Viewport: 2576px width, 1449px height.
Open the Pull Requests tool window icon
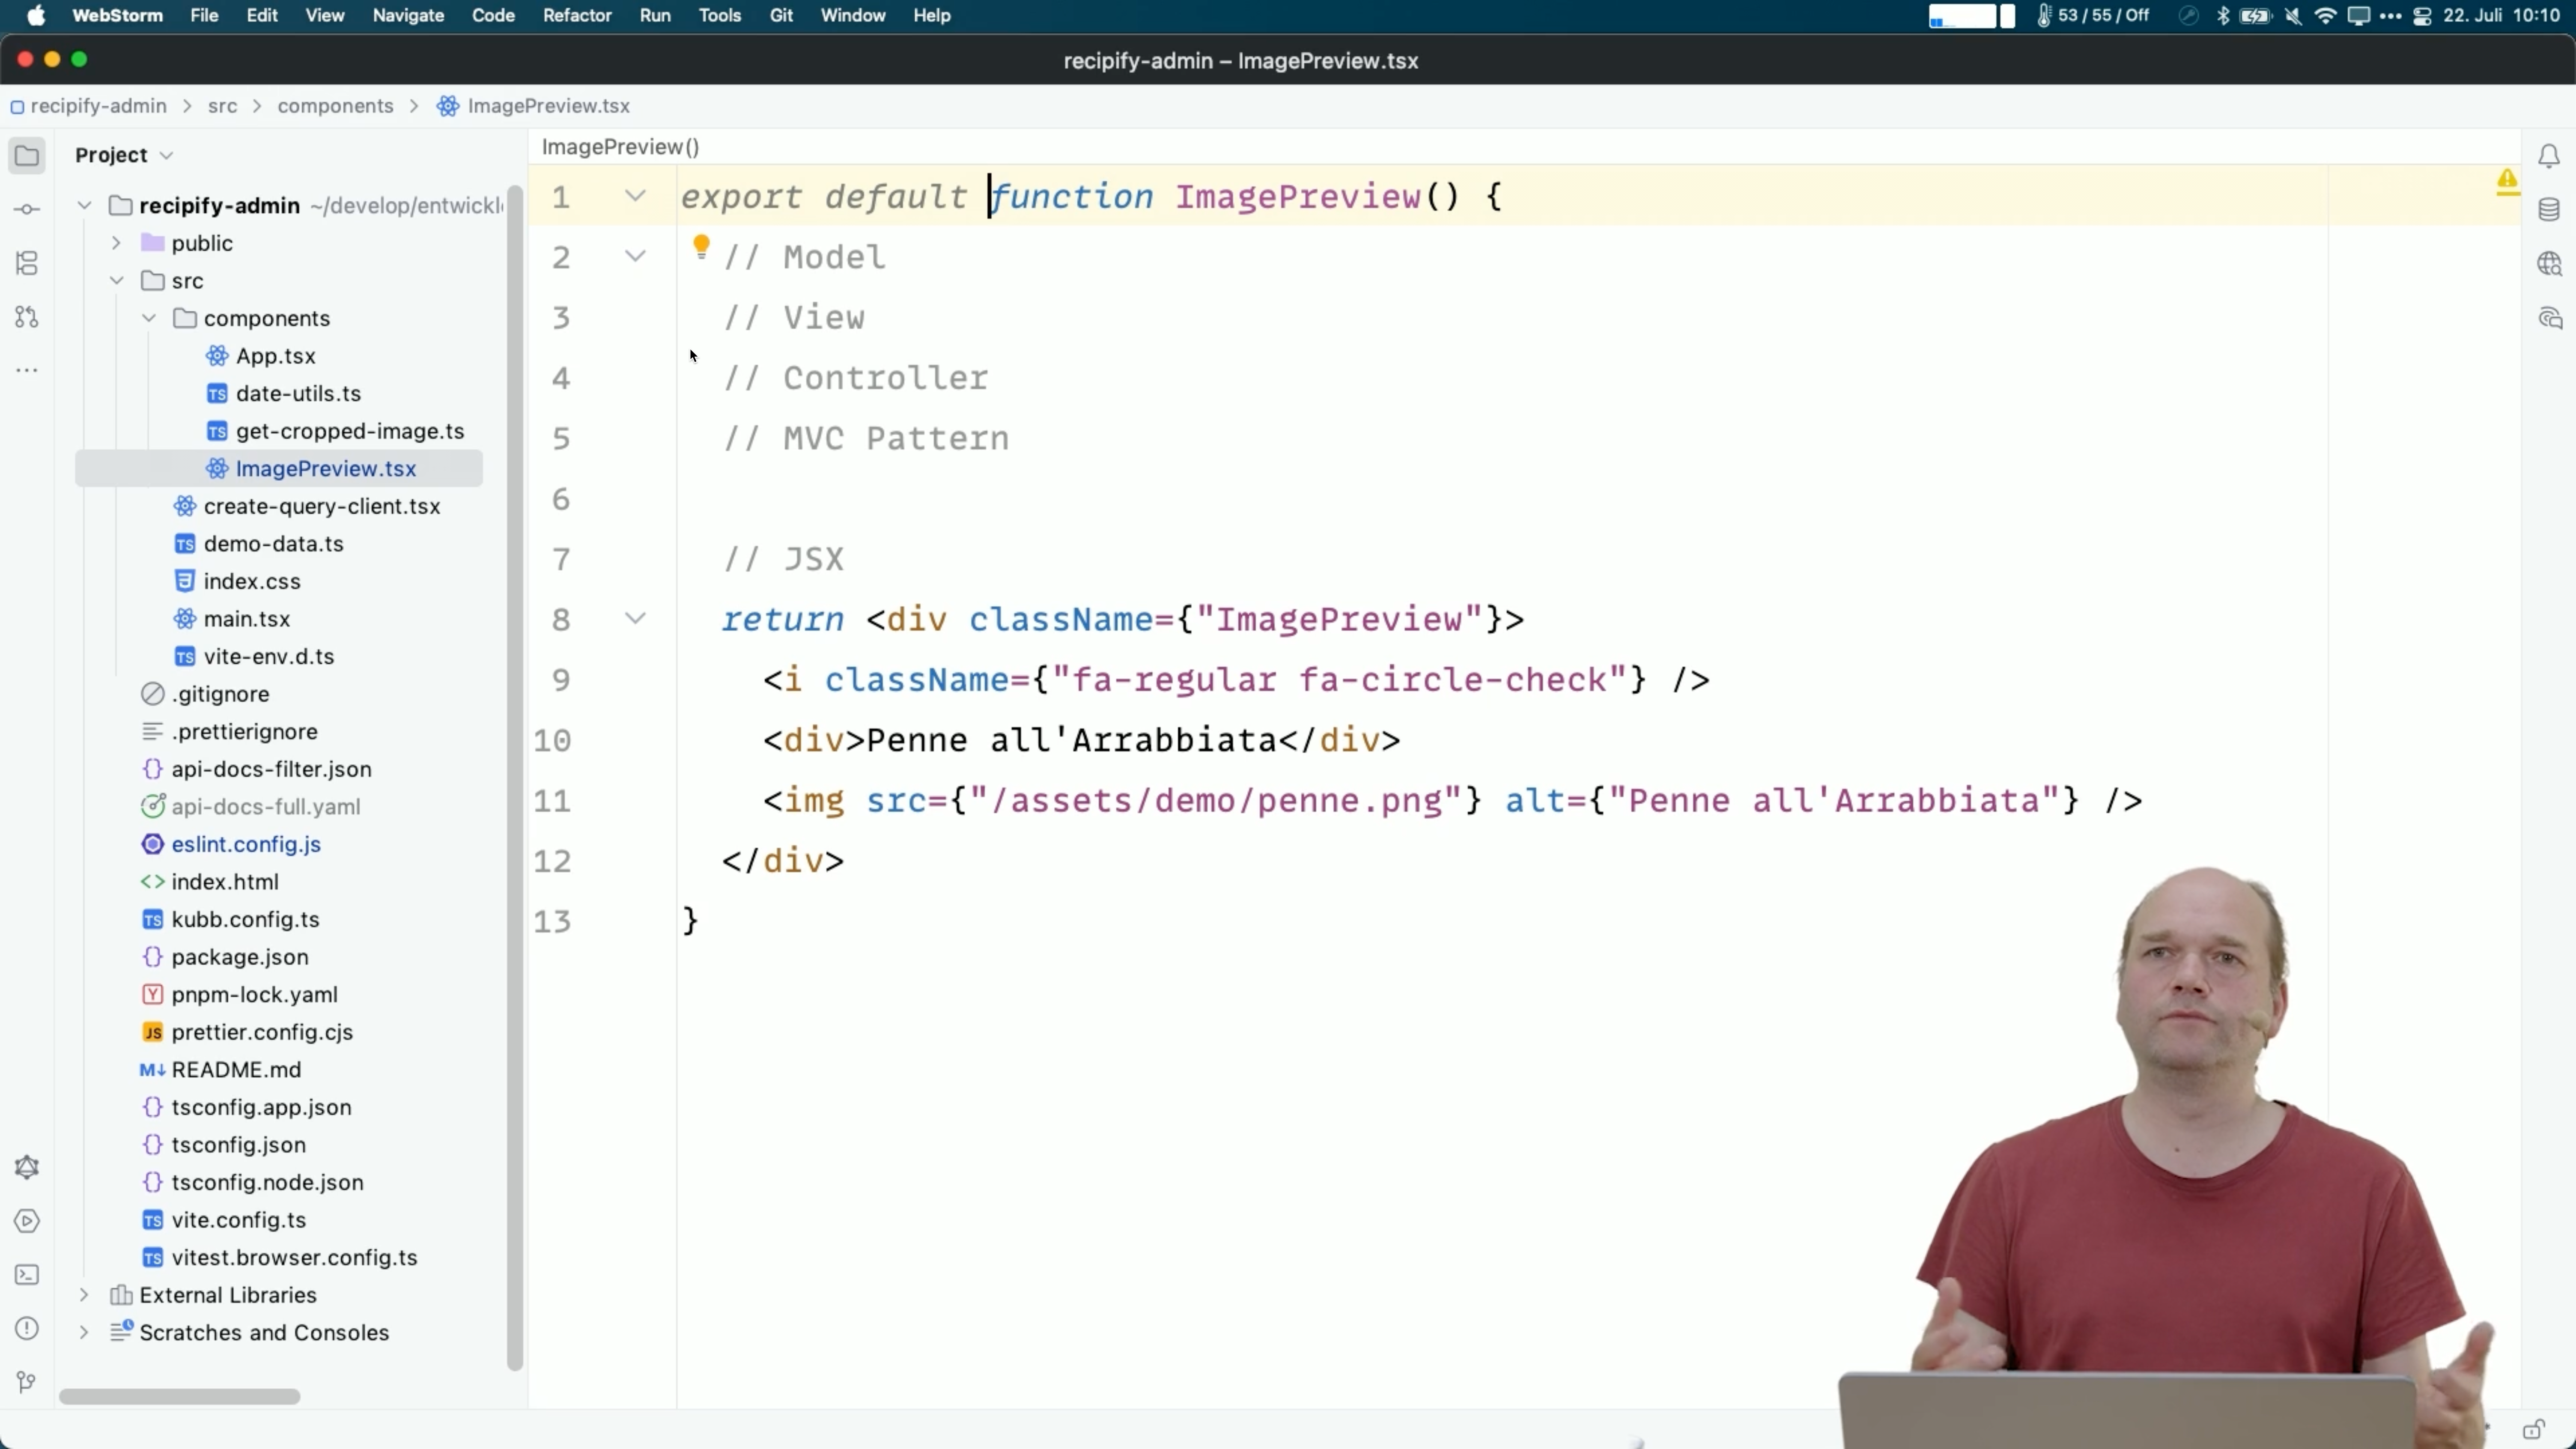tap(27, 317)
